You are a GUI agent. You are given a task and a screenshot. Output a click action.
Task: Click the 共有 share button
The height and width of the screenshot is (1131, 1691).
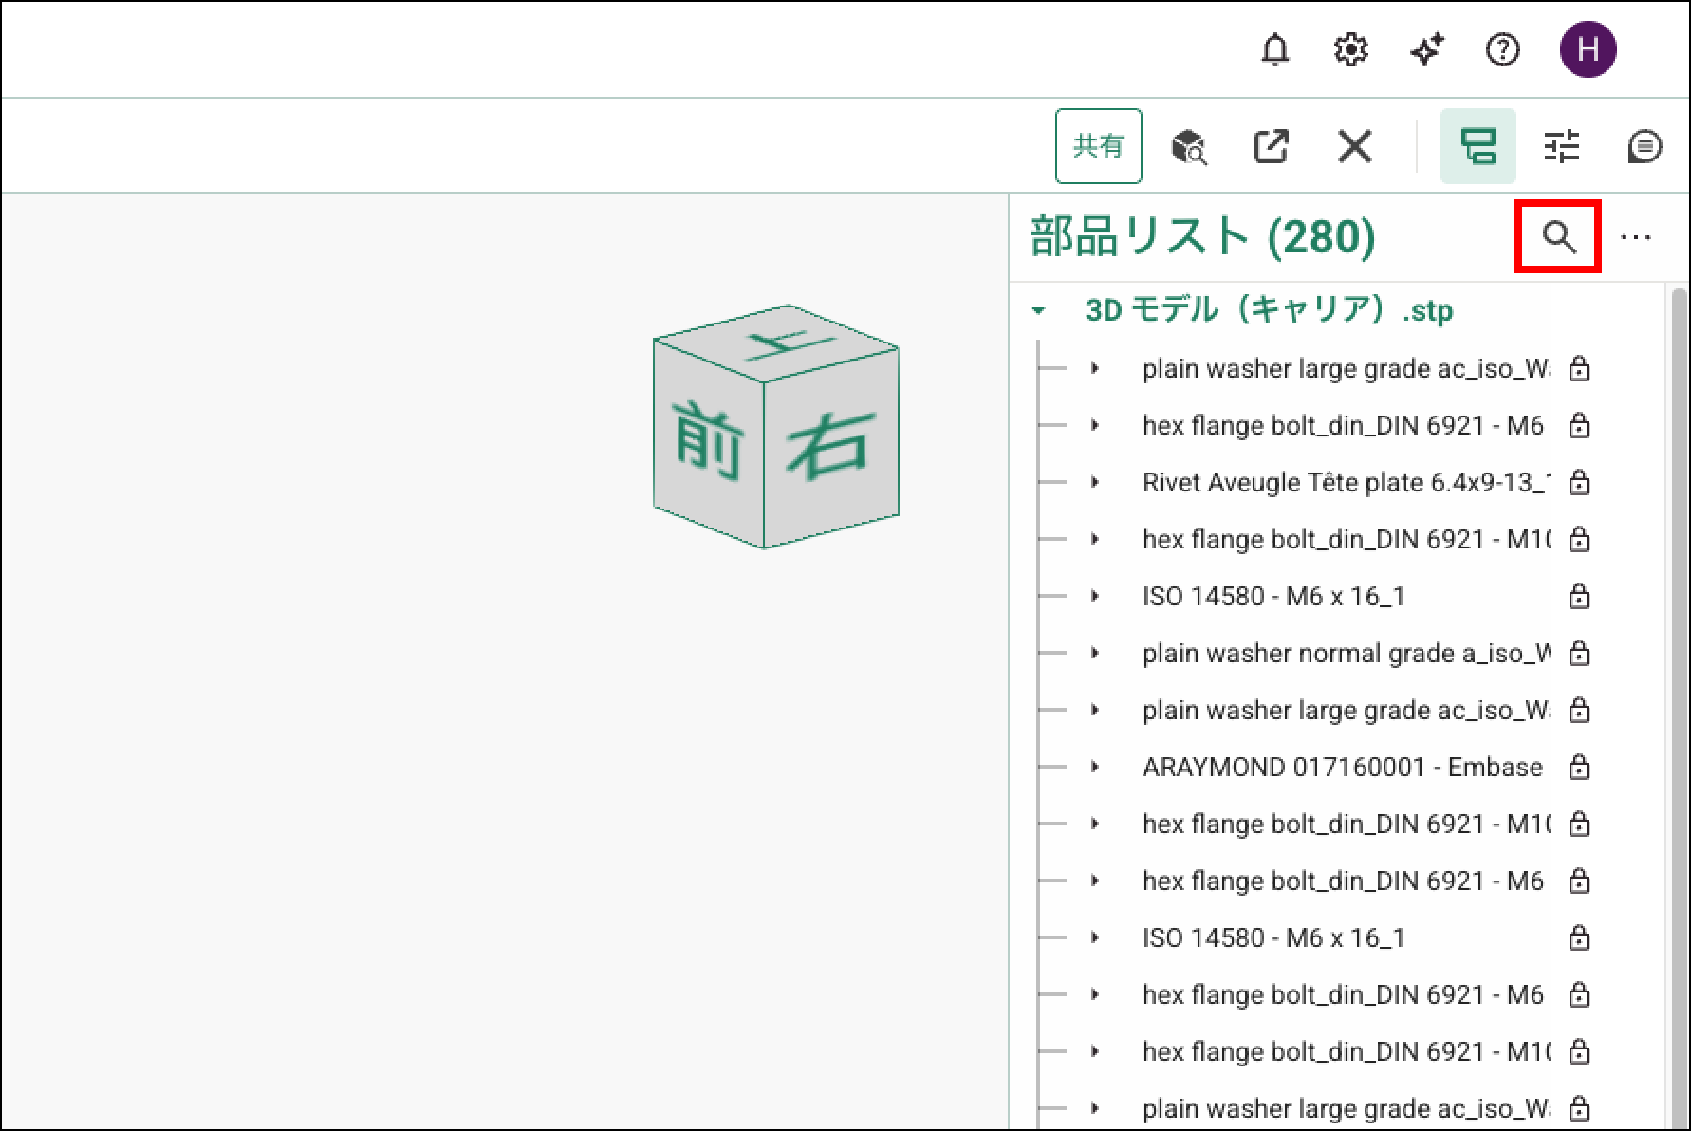point(1098,146)
